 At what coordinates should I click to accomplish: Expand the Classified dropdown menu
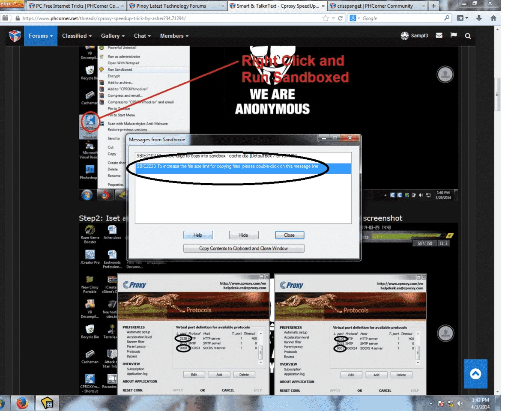tap(77, 36)
